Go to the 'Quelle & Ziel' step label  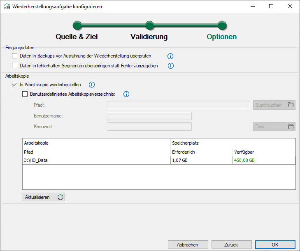[77, 37]
